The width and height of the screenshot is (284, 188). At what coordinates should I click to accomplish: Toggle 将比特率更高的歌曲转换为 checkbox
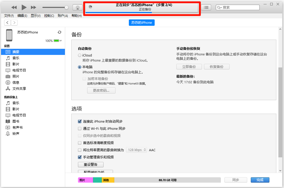[79, 150]
